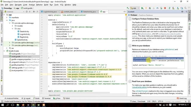This screenshot has height=107, width=191.
Task: Open Task View in the taskbar
Action: [x=13, y=105]
